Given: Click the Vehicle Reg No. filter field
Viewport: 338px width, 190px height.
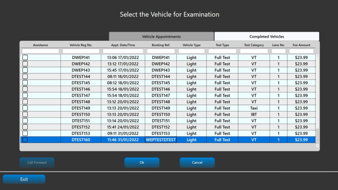Looking at the screenshot, I should [81, 51].
